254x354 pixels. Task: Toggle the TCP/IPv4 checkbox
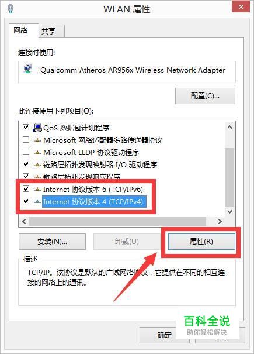click(x=26, y=201)
